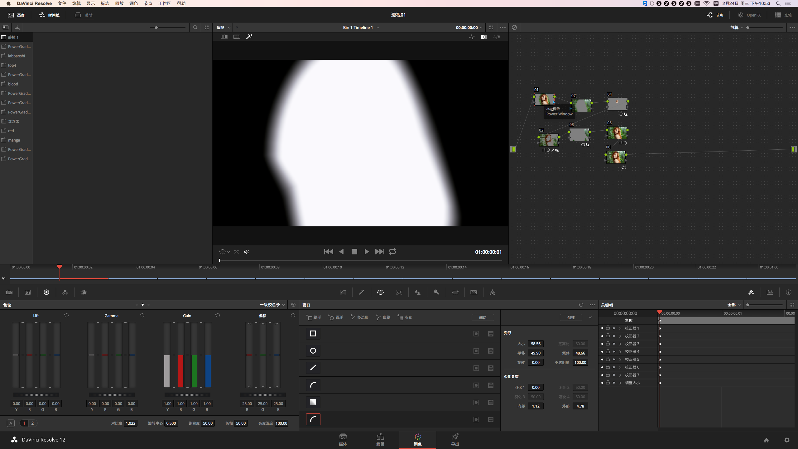Toggle the OpenFX panel button

click(x=749, y=15)
